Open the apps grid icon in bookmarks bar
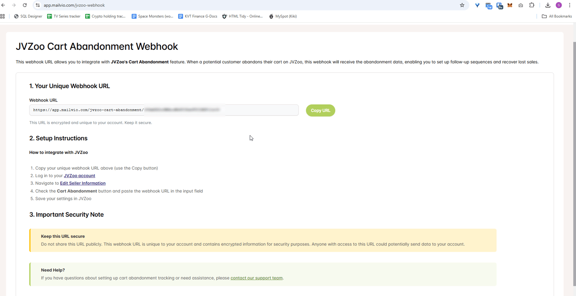Screen dimensions: 576x296 pyautogui.click(x=3, y=16)
